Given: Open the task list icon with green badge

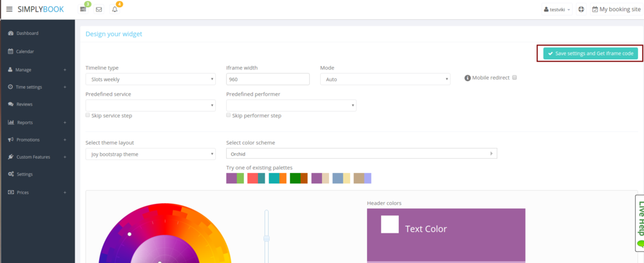Looking at the screenshot, I should coord(83,10).
